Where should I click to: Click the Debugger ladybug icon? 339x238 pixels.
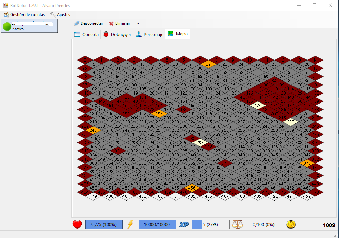[106, 34]
